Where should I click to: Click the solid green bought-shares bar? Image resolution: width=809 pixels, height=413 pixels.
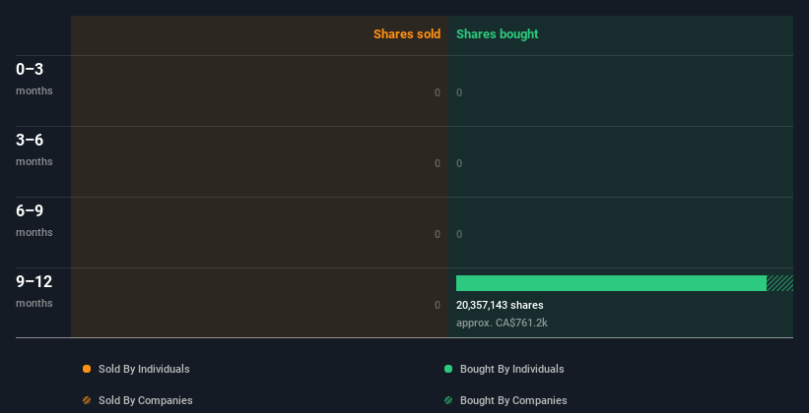click(611, 283)
